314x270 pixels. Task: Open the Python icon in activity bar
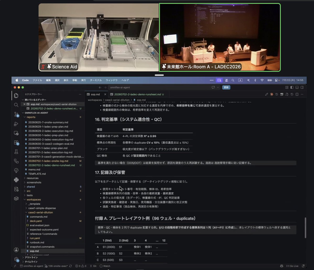click(16, 180)
